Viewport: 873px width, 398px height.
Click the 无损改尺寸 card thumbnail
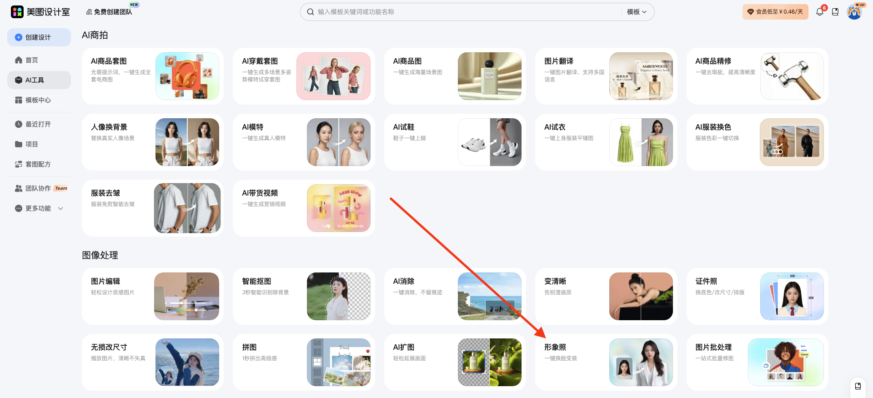pyautogui.click(x=187, y=362)
